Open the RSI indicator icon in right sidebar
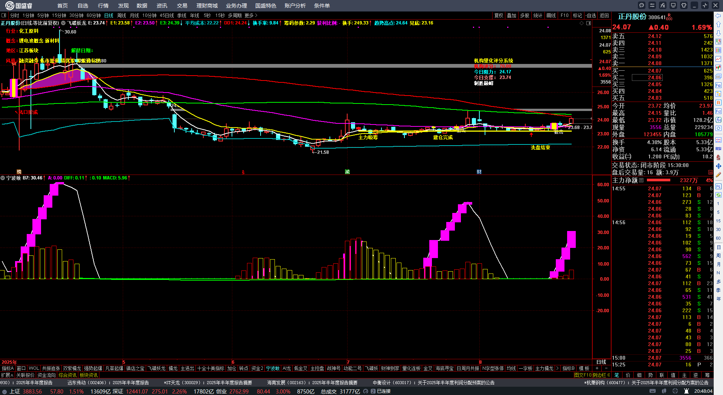 point(718,149)
